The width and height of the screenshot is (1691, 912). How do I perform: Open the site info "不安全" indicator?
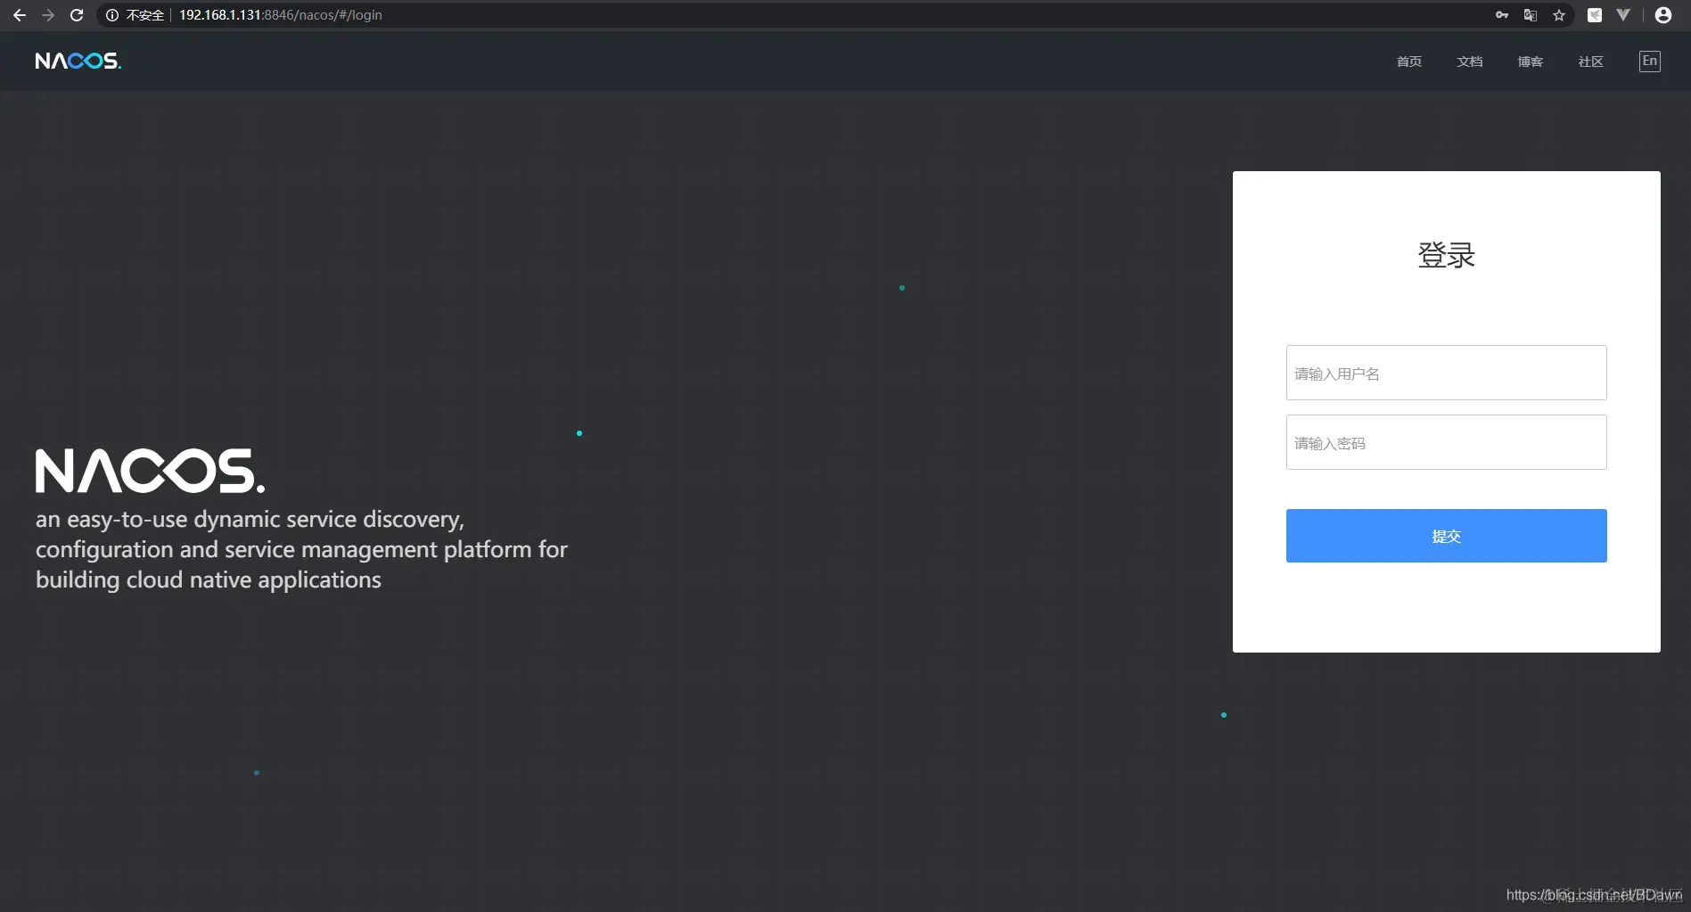(135, 15)
